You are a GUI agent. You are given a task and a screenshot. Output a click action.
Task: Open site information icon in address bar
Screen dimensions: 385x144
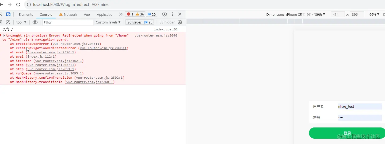click(x=29, y=5)
